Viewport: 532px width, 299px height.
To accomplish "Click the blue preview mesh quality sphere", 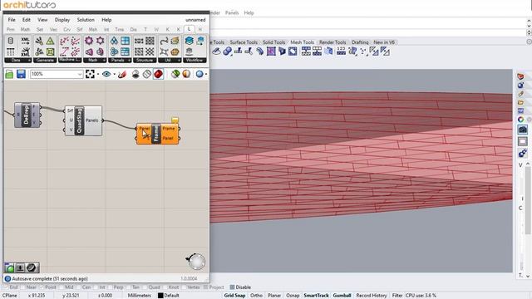I will tap(199, 74).
